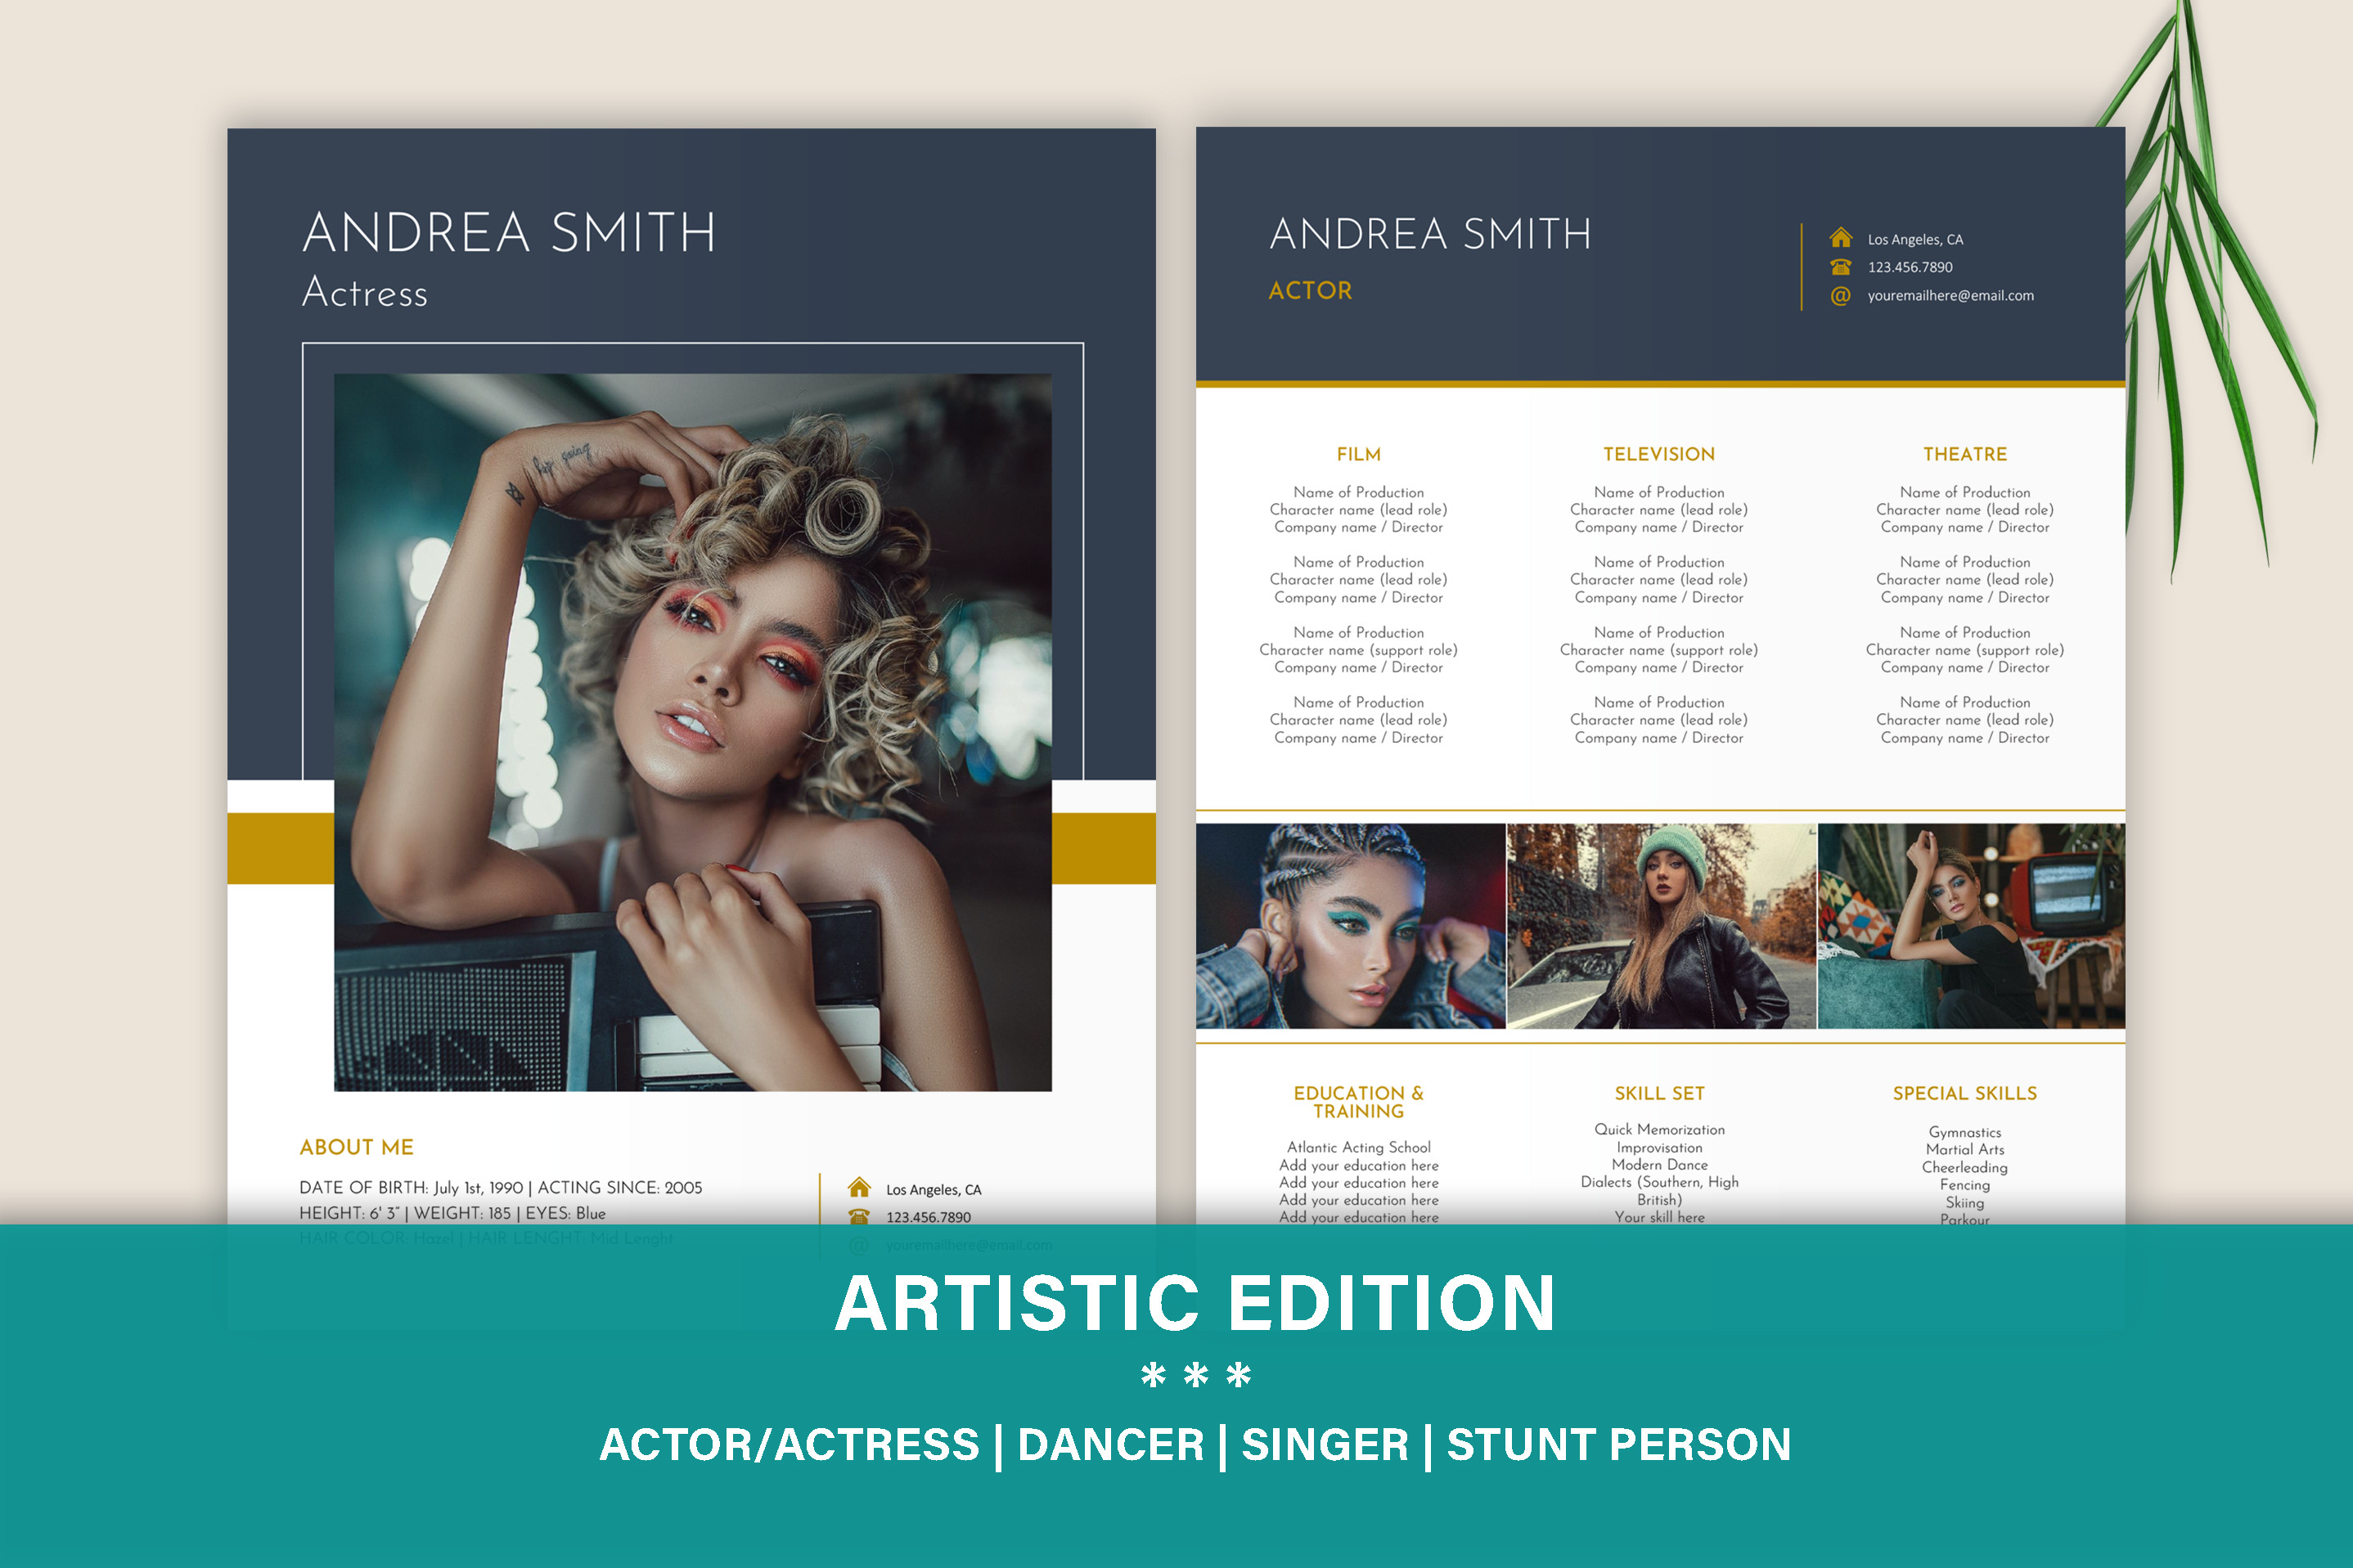The width and height of the screenshot is (2353, 1568).
Task: Click the SPECIAL SKILLS heading
Action: pos(1964,1093)
